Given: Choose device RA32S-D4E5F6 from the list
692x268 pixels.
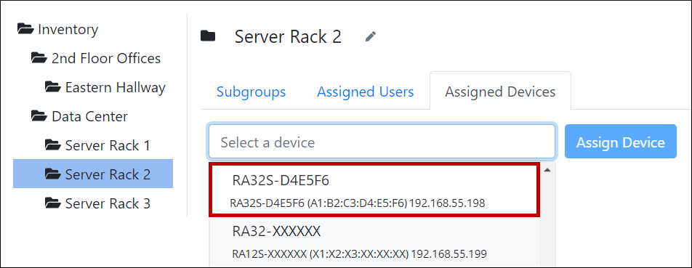Looking at the screenshot, I should coord(374,190).
